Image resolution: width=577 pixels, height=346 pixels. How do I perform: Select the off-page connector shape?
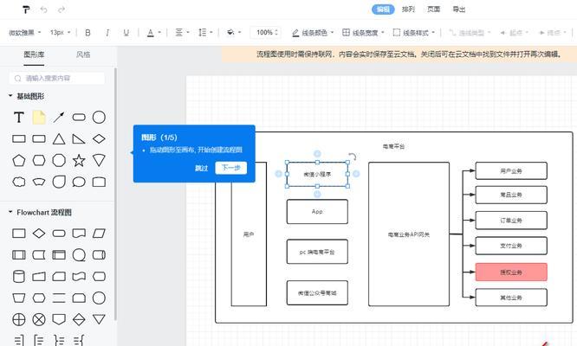tap(59, 319)
